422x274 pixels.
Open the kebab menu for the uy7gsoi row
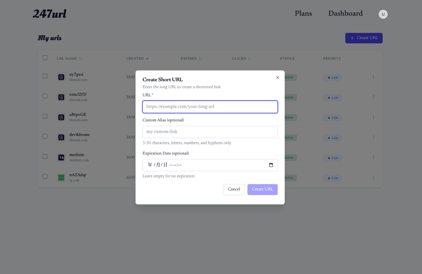[373, 77]
